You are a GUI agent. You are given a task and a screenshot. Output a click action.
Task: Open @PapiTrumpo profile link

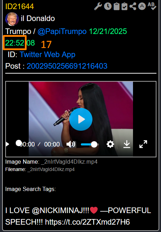62,32
